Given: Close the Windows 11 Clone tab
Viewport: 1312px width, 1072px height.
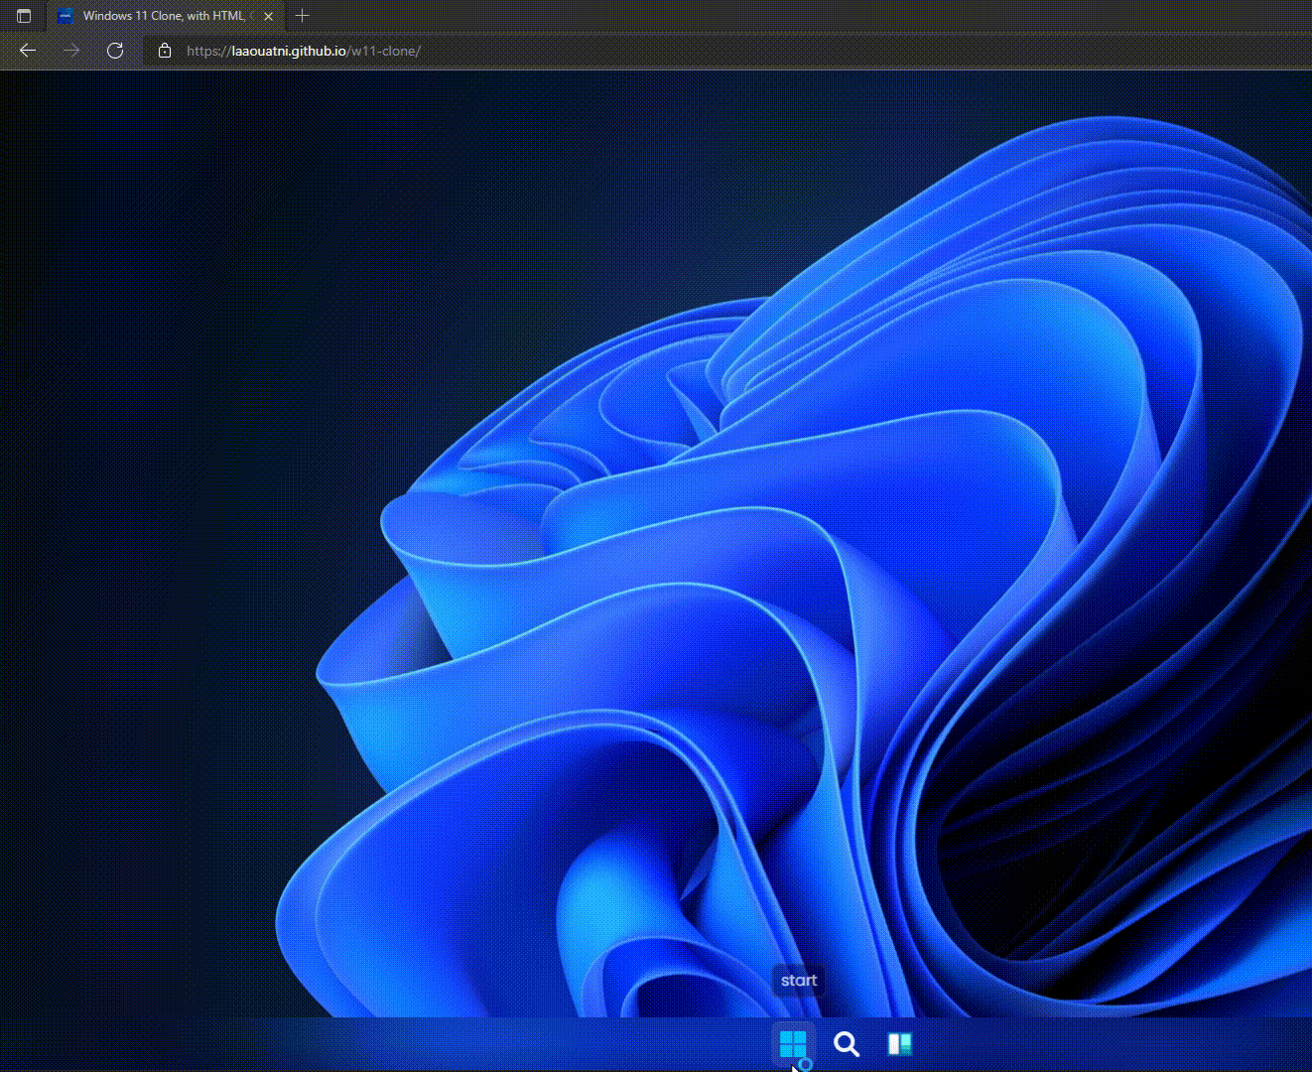Looking at the screenshot, I should coord(268,16).
